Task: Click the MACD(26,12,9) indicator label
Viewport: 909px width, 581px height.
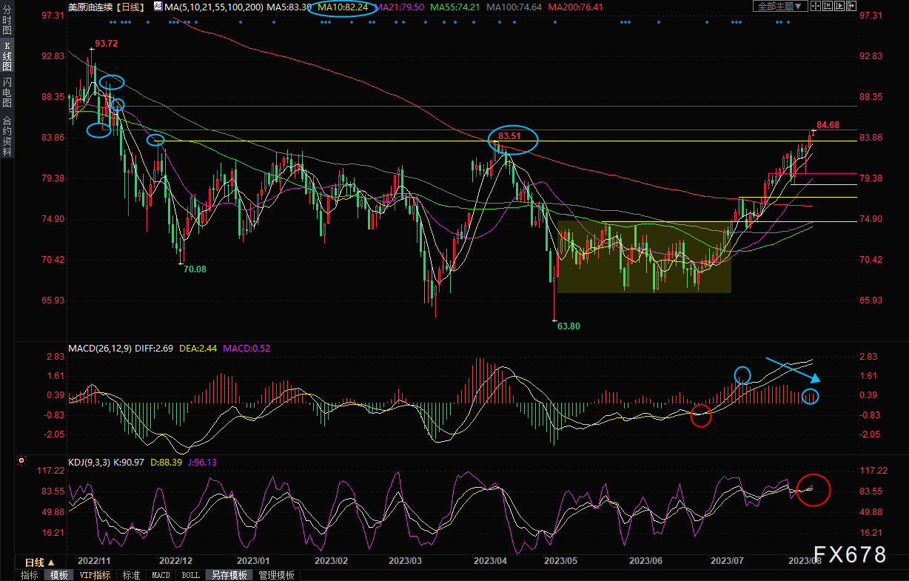Action: point(100,348)
